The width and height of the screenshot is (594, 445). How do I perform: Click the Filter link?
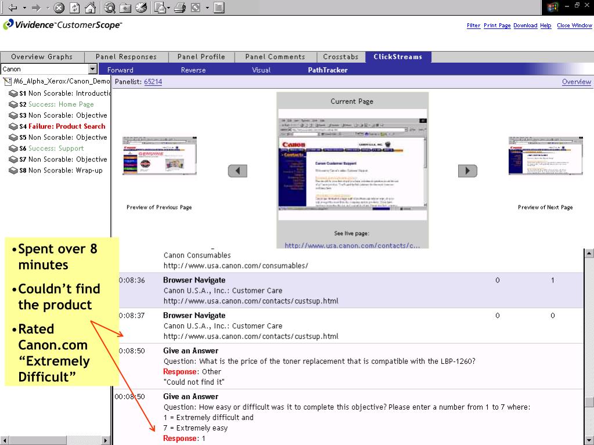coord(474,26)
